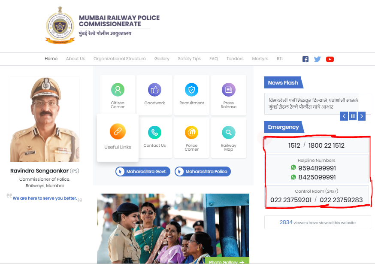Click 'We are here to serve you better' quote
The width and height of the screenshot is (375, 264).
[x=45, y=198]
